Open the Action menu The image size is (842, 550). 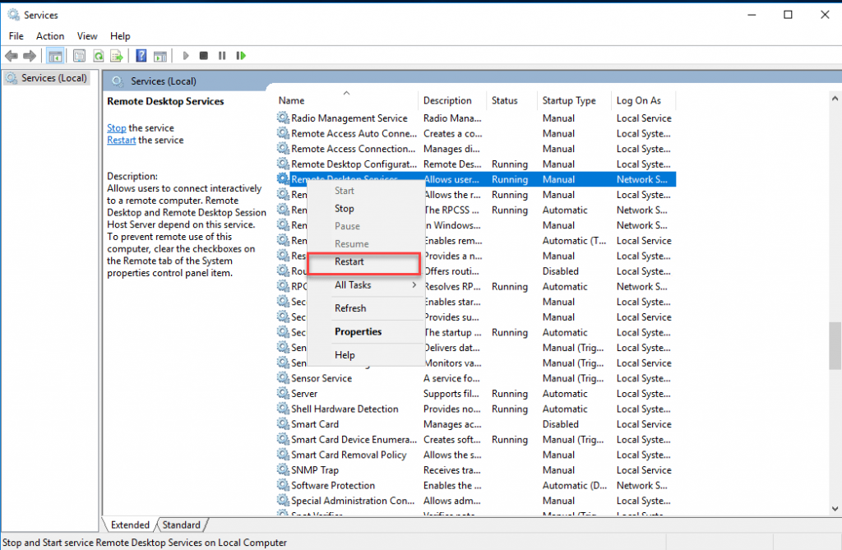pos(50,35)
